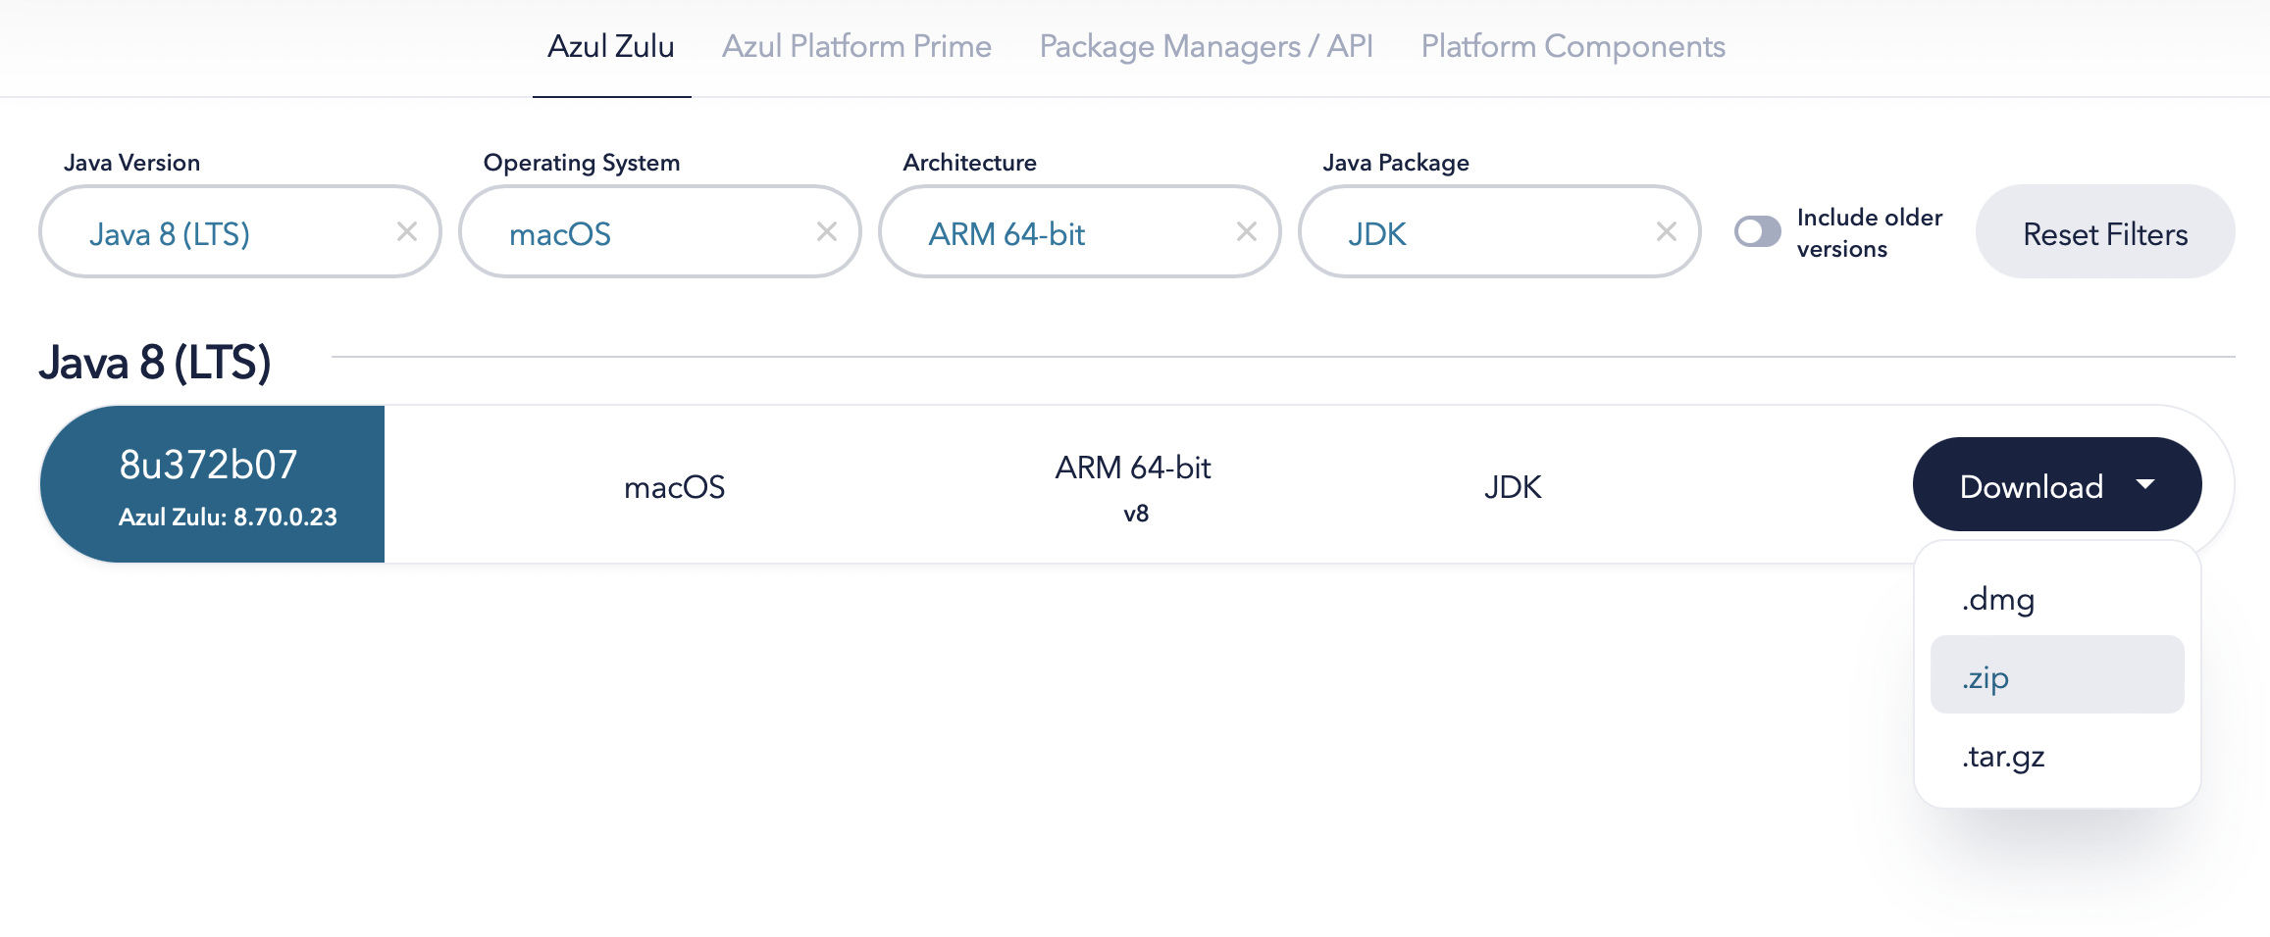Select the .zip download format

pos(1986,677)
